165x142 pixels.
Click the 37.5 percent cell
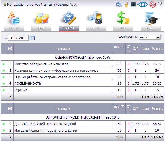tap(157, 64)
